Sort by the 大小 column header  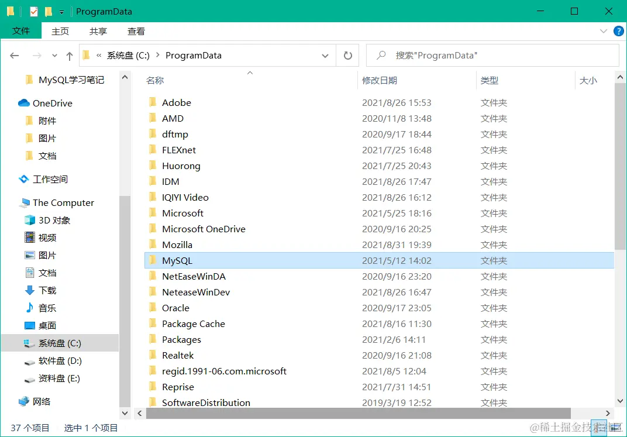coord(588,80)
